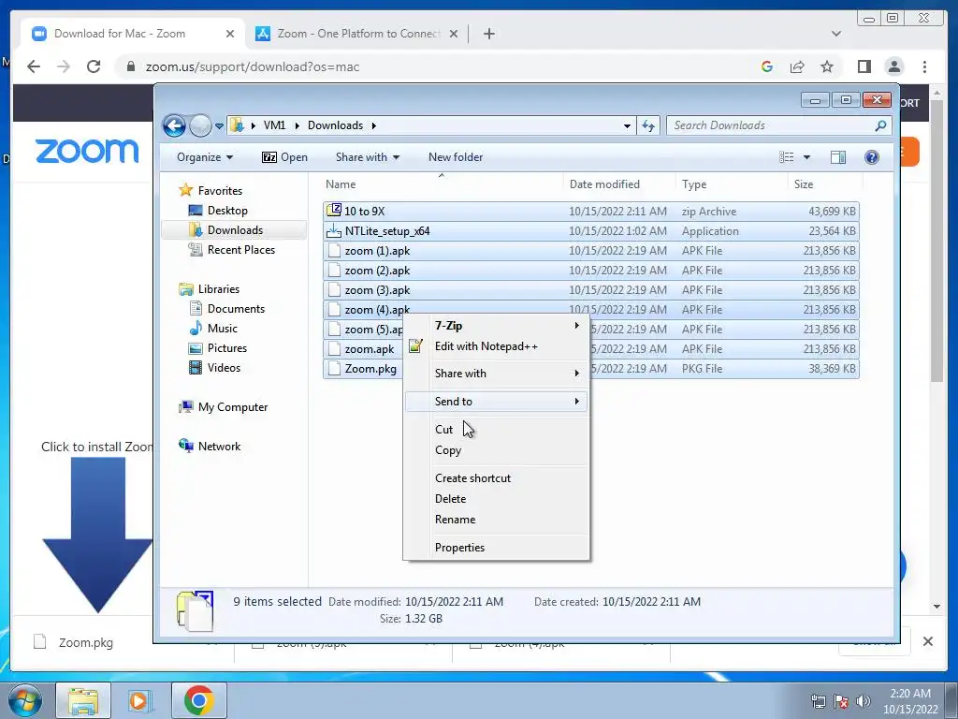Choose Copy from context menu

tap(496, 450)
